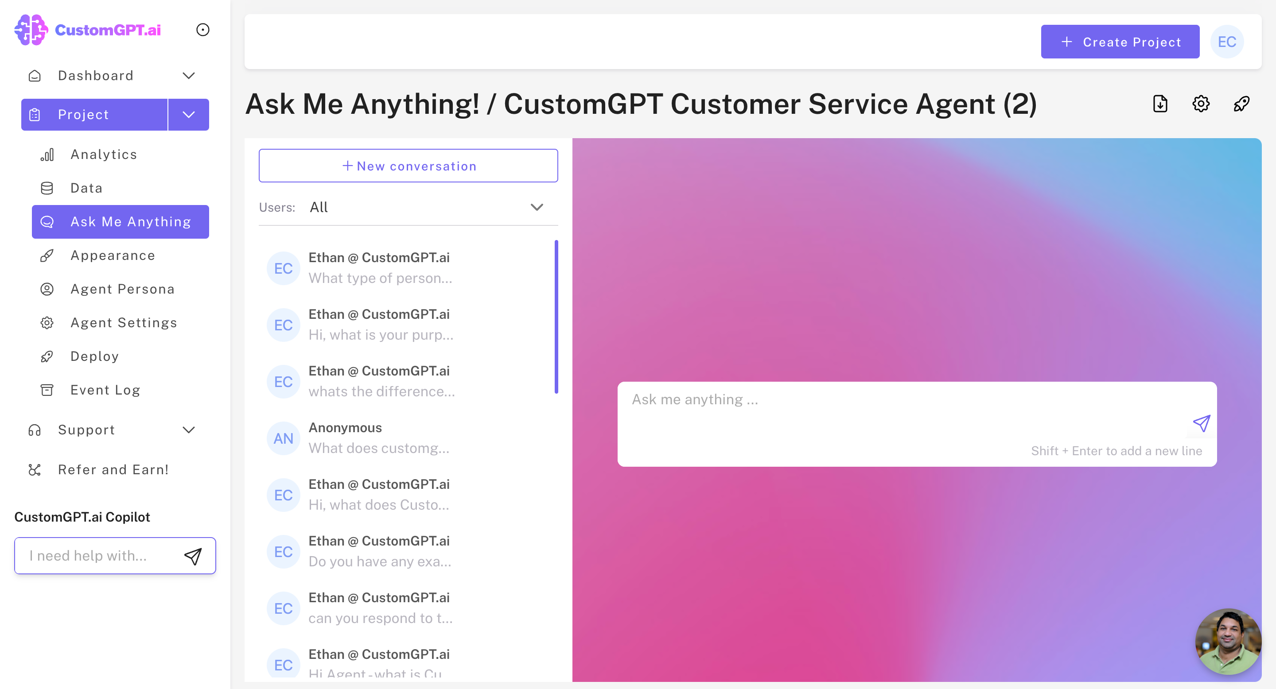Open project settings gear icon in header
The height and width of the screenshot is (689, 1276).
coord(1201,104)
